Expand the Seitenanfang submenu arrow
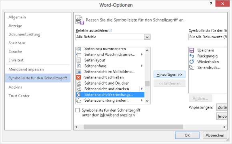 pyautogui.click(x=142, y=66)
